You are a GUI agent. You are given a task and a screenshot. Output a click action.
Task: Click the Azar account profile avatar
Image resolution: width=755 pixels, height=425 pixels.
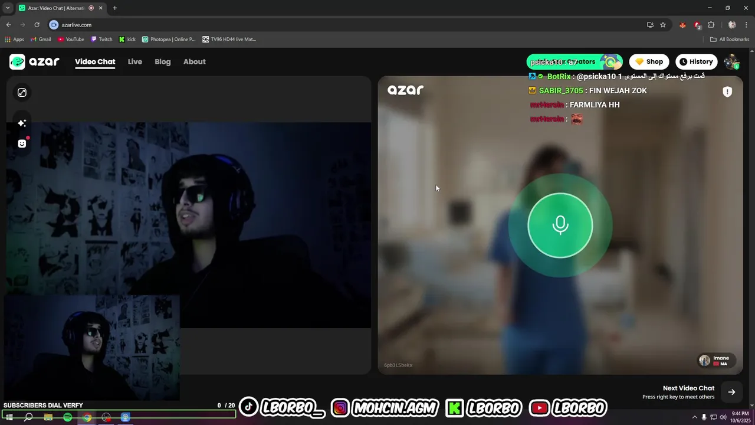tap(731, 61)
